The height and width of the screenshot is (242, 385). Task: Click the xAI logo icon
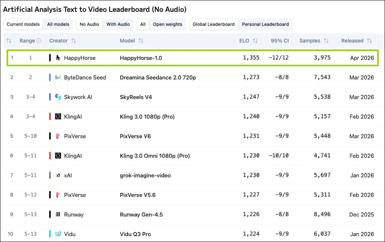tap(58, 176)
